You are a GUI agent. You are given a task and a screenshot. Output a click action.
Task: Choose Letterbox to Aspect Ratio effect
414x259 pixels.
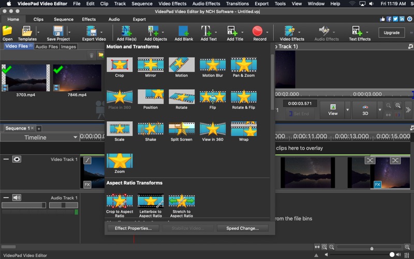(x=151, y=201)
